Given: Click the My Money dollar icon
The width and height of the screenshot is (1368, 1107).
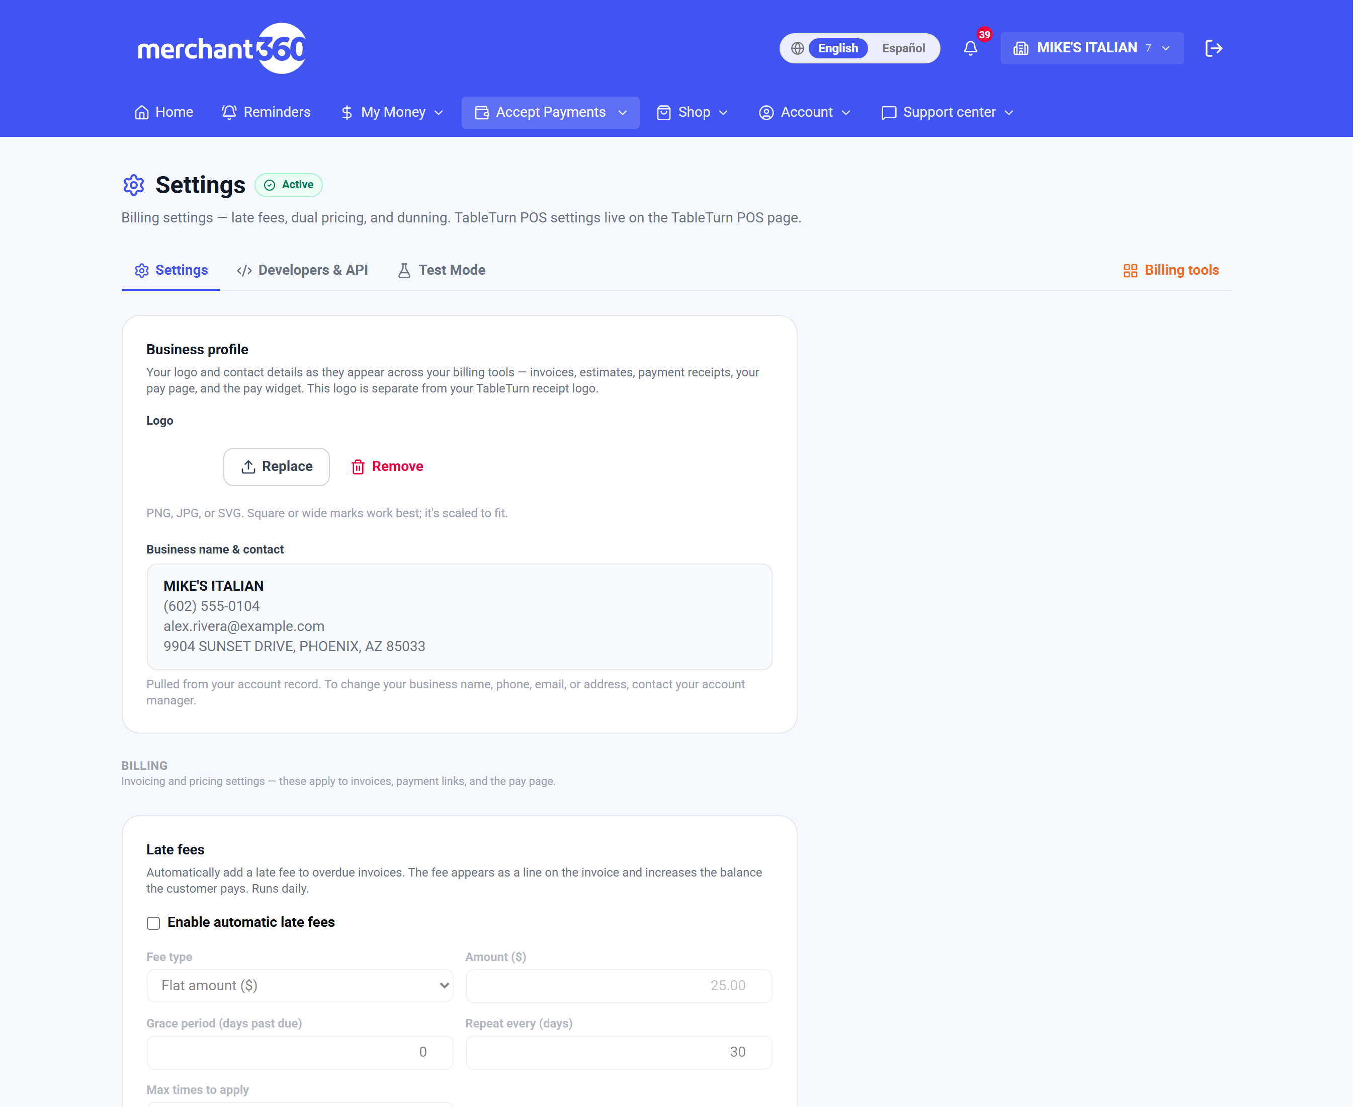Looking at the screenshot, I should click(x=347, y=113).
